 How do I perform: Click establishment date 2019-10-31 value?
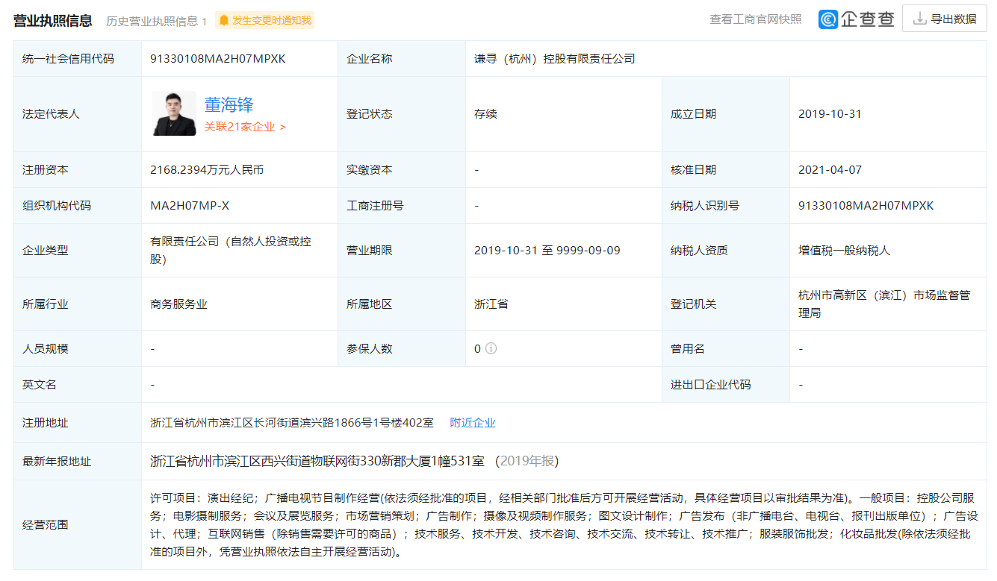pos(830,114)
